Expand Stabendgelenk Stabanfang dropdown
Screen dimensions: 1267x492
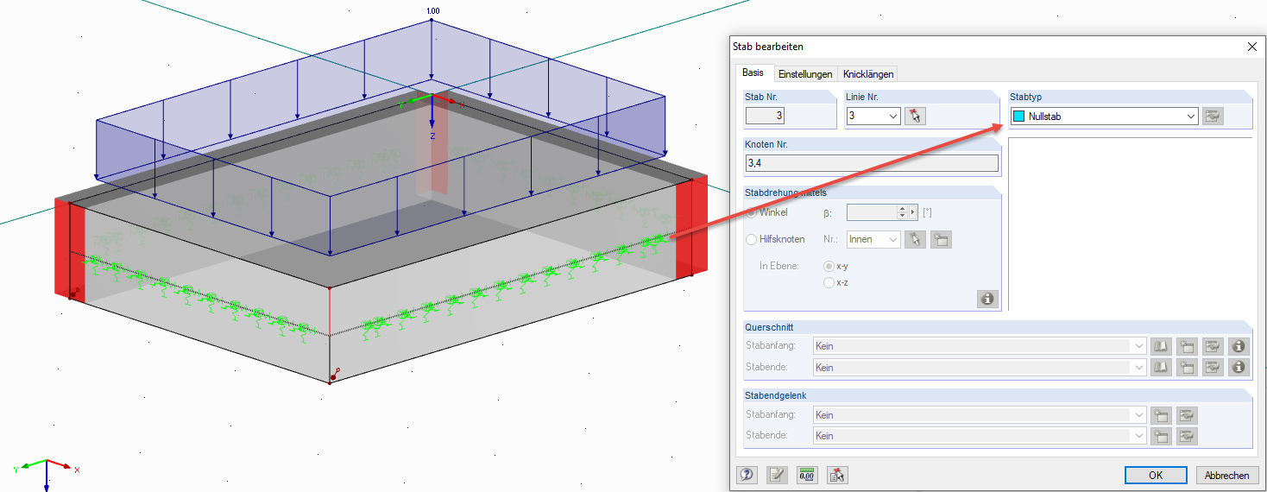1139,414
